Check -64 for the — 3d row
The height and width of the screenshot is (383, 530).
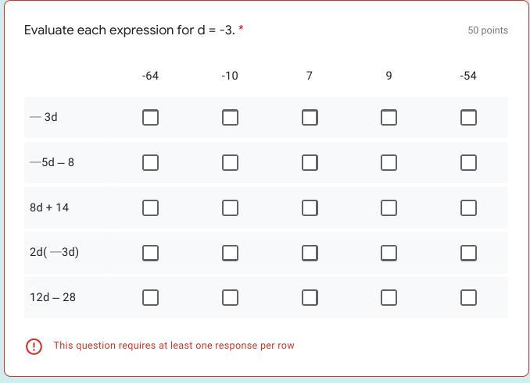coord(151,117)
